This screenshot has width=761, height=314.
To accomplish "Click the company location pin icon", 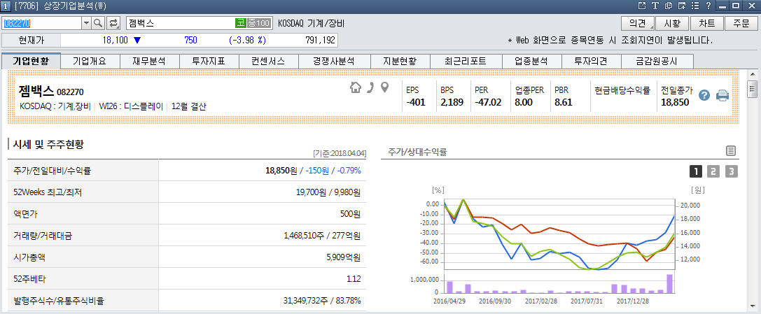I will pyautogui.click(x=384, y=87).
